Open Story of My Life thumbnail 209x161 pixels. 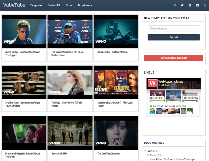[x=70, y=133]
